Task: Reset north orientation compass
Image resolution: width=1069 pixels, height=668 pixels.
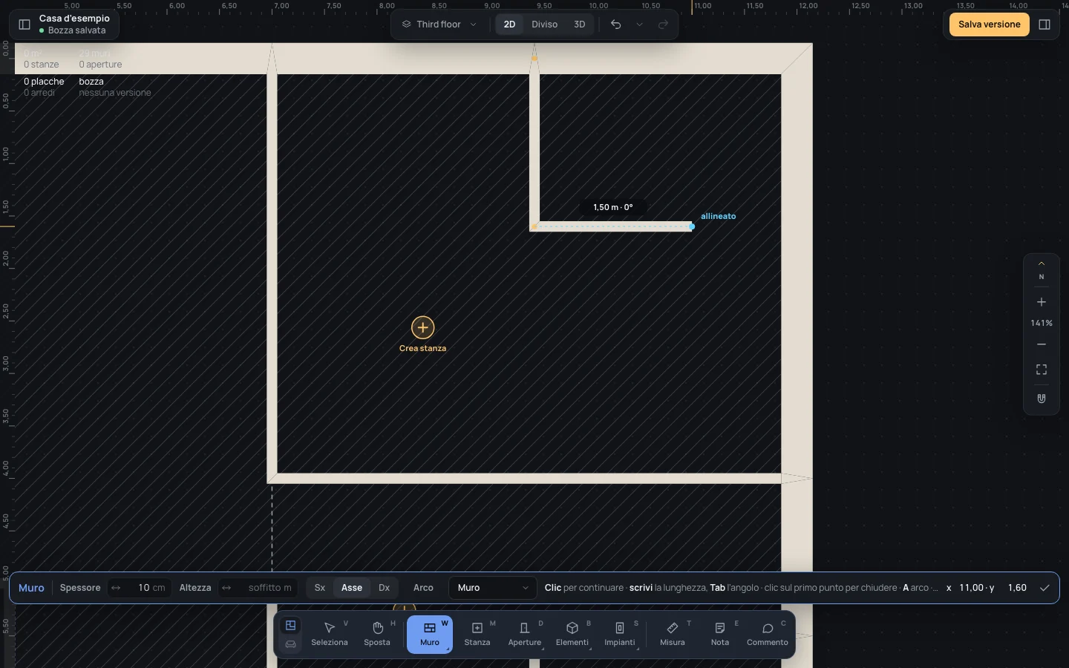Action: (1042, 271)
